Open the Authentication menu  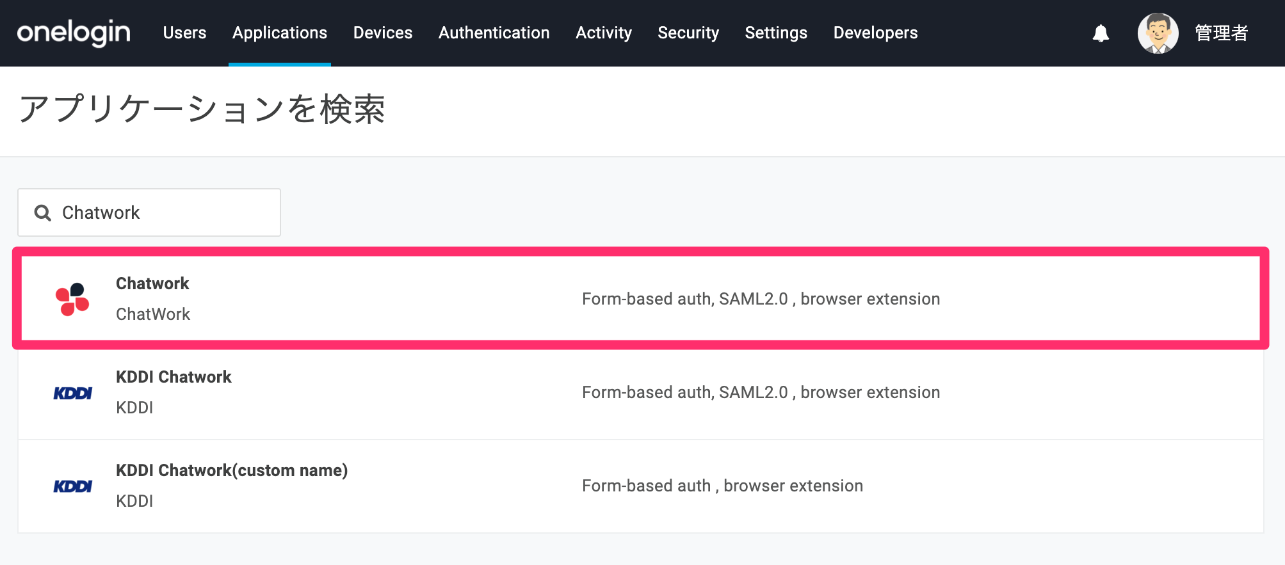(x=494, y=33)
